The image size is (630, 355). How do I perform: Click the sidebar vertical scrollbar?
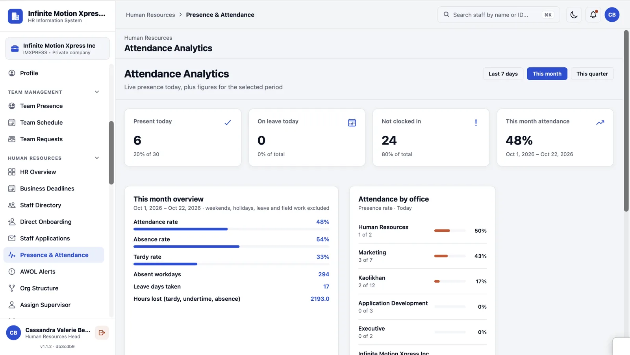[111, 153]
